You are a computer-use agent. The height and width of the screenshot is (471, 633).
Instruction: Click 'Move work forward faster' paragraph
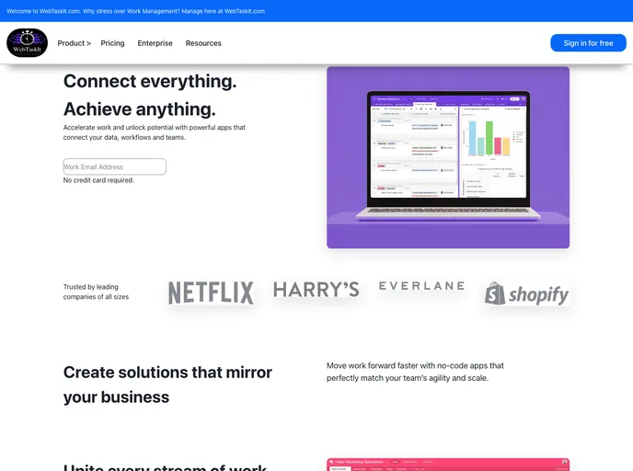coord(415,372)
